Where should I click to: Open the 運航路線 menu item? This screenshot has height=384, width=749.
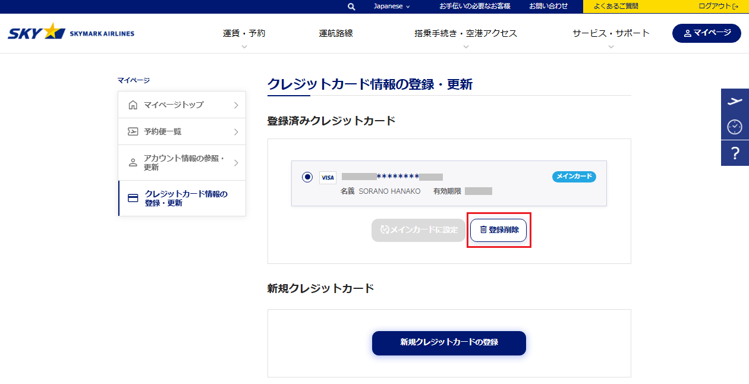[x=335, y=34]
